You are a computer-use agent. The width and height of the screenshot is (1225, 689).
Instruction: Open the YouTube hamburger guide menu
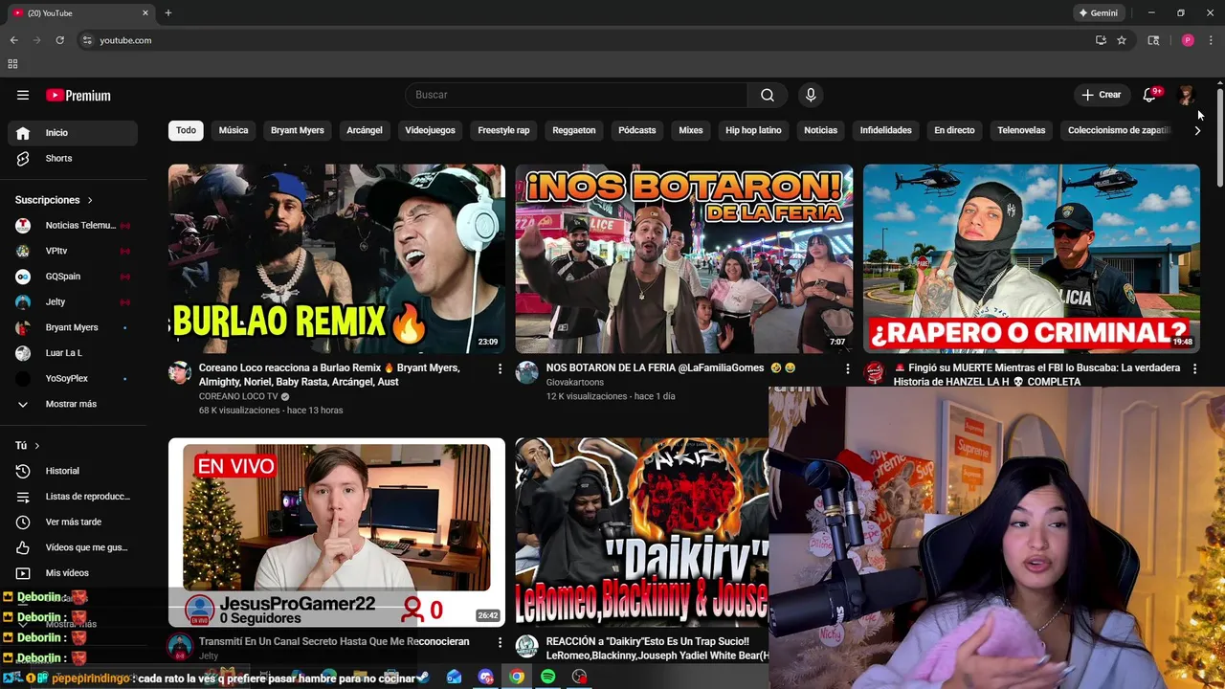(x=23, y=95)
